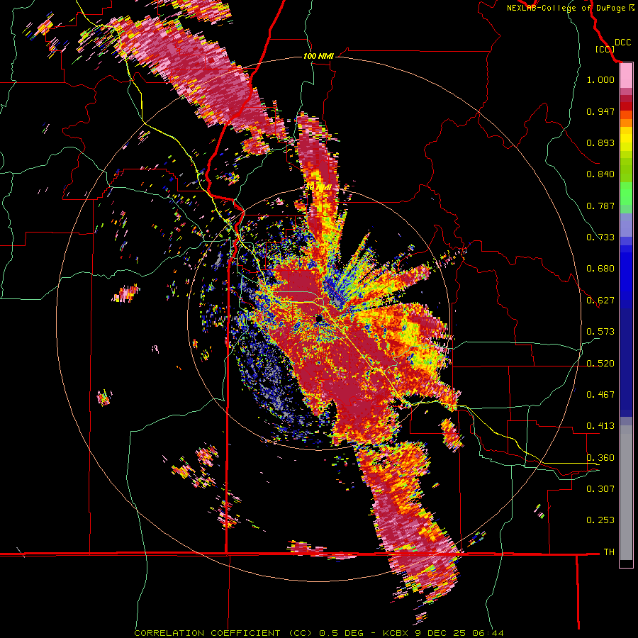Click the Correlation Coefficient caption at bottom
Viewport: 638px width, 638px height.
click(x=319, y=633)
